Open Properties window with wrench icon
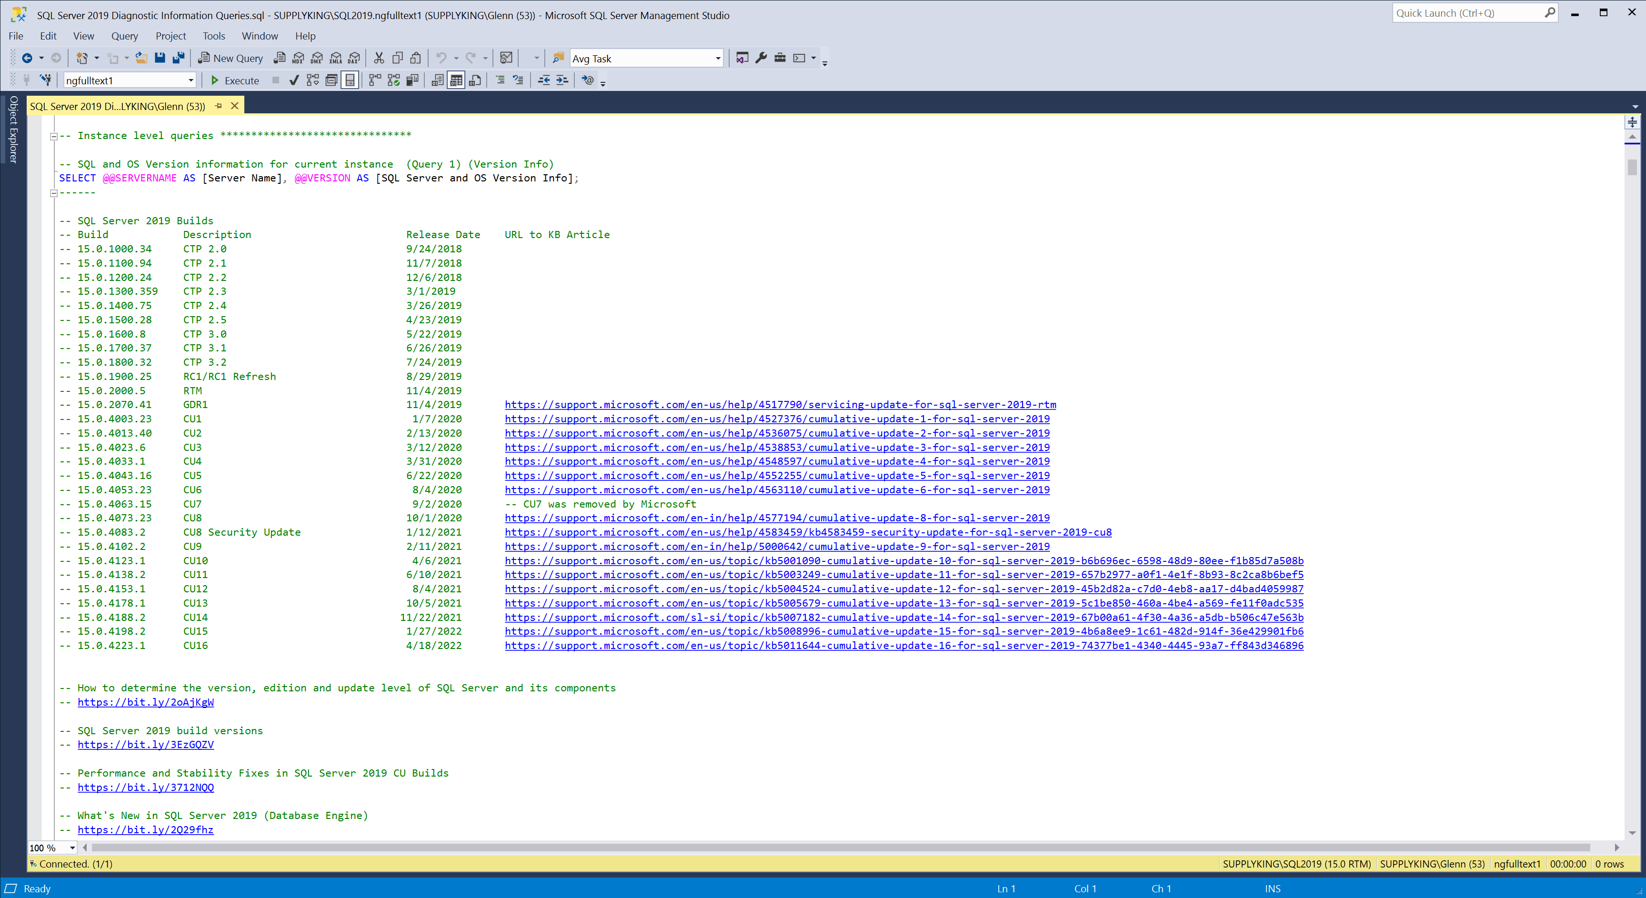The height and width of the screenshot is (898, 1646). click(761, 58)
